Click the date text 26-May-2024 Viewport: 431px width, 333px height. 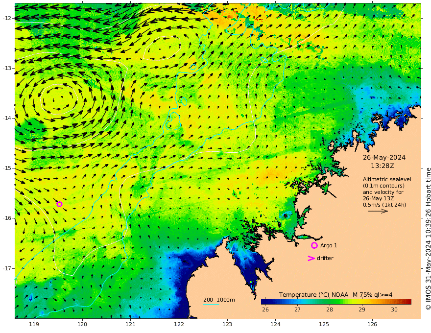point(384,157)
